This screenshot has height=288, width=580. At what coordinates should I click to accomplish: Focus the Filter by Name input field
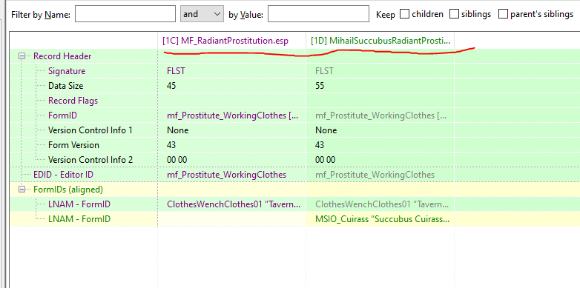(125, 14)
